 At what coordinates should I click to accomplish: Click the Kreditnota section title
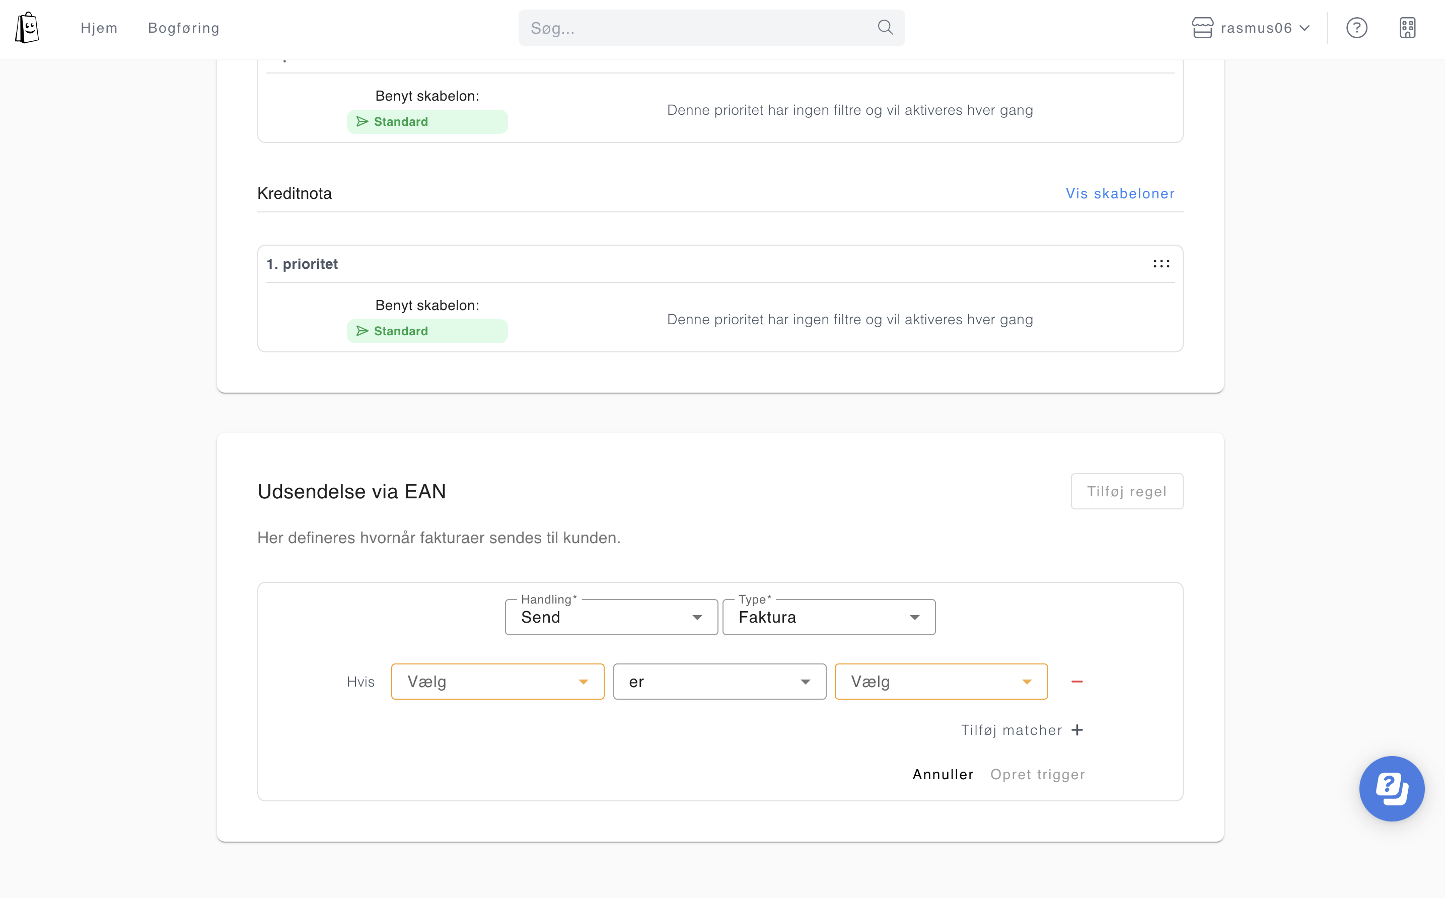(x=295, y=194)
